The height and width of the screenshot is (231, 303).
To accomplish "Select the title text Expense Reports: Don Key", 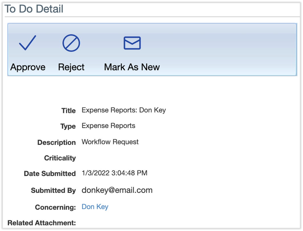I will (x=124, y=110).
